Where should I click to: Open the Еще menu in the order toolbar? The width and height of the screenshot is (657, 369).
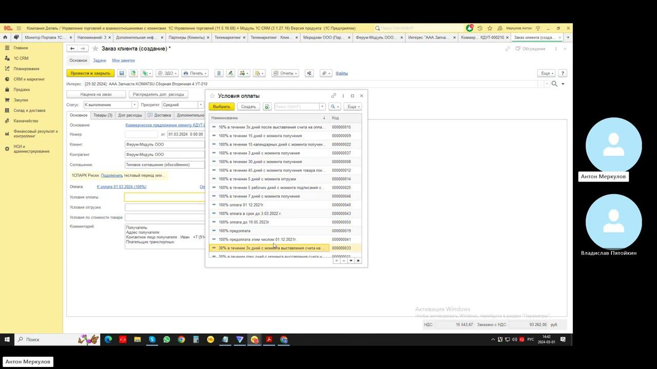point(547,73)
